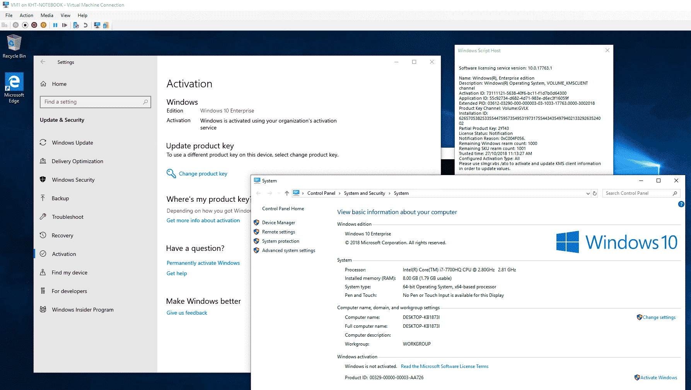Click Change product key link
This screenshot has height=390, width=691.
203,174
